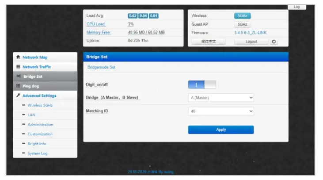This screenshot has height=180, width=323.
Task: Click the footer zl-link By wang text
Action: point(151,172)
